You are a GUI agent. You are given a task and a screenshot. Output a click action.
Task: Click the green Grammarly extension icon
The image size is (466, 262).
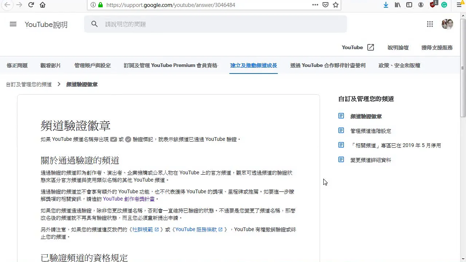(x=444, y=5)
